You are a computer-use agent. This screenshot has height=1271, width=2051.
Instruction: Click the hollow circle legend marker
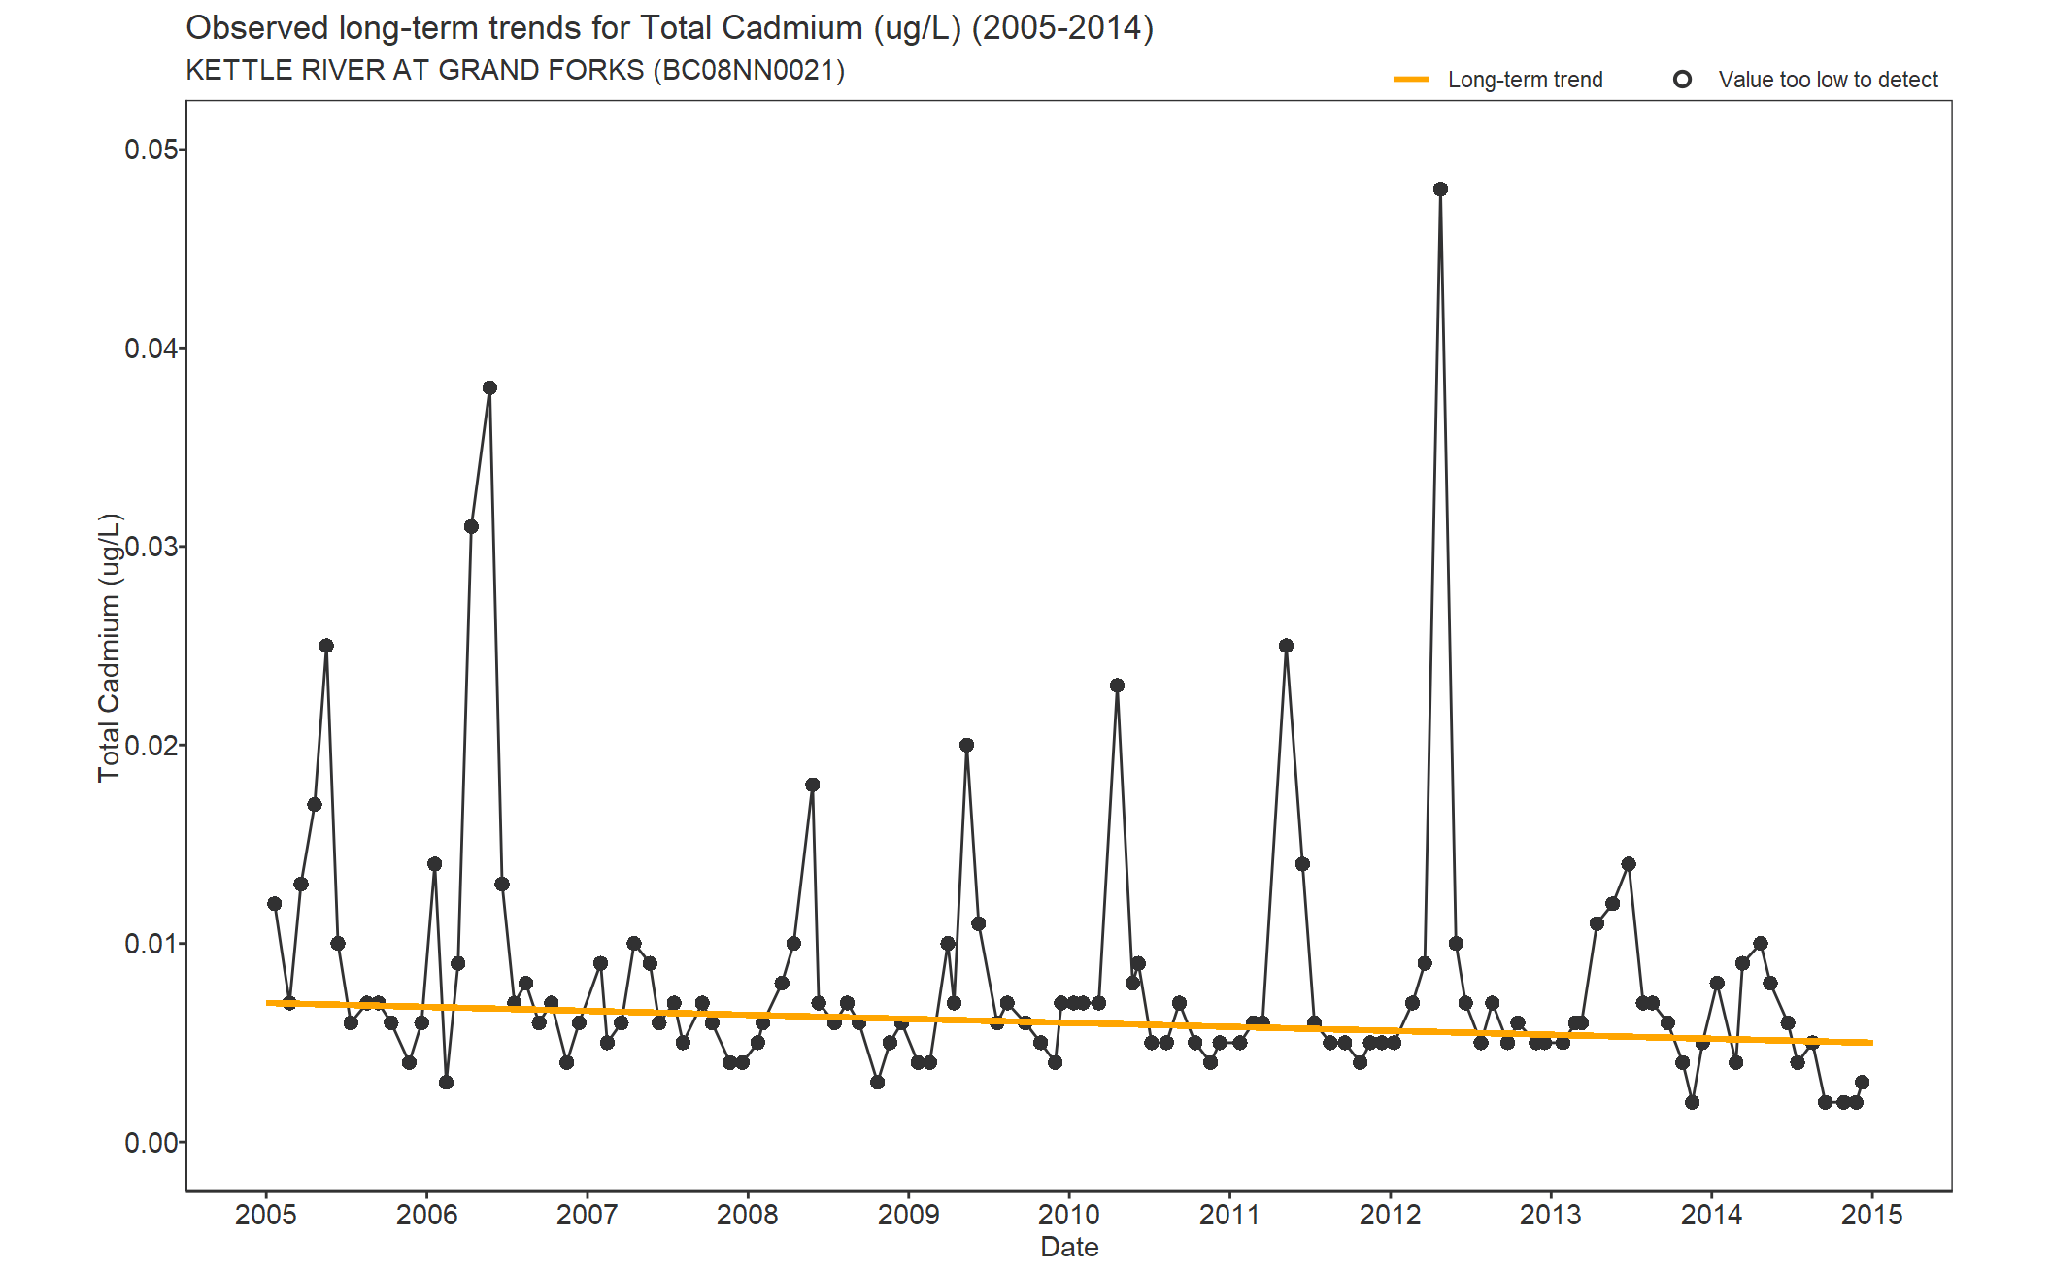[1682, 80]
